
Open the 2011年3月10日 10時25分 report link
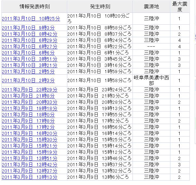[x=31, y=19]
